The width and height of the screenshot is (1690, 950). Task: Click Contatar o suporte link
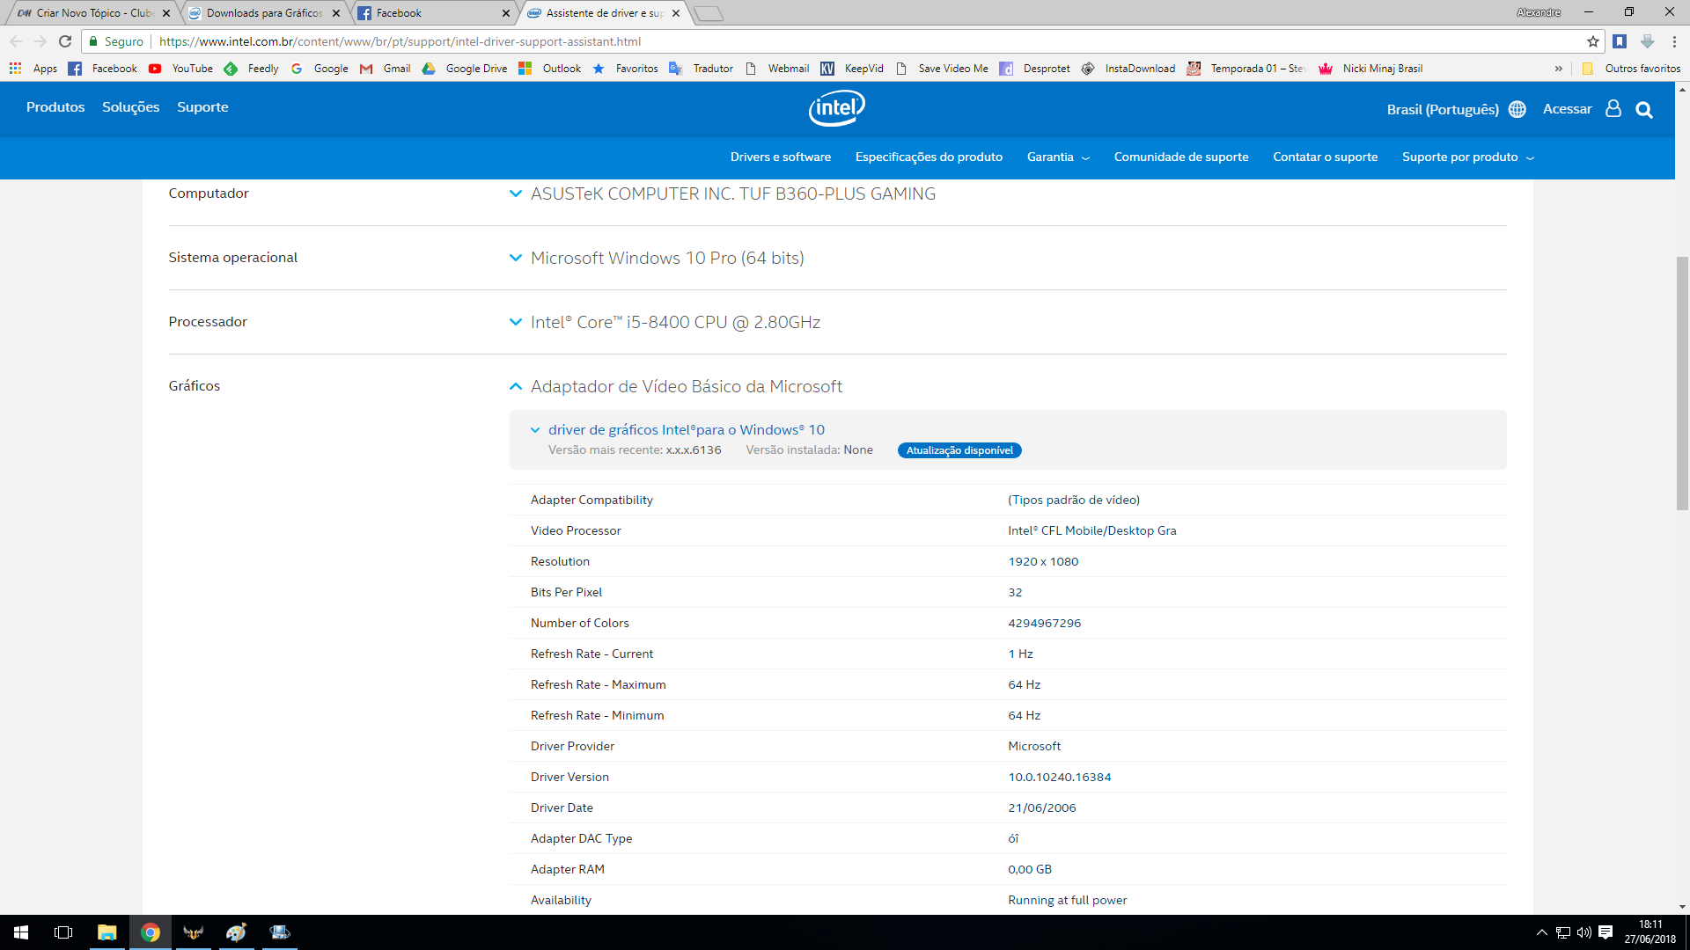1325,157
